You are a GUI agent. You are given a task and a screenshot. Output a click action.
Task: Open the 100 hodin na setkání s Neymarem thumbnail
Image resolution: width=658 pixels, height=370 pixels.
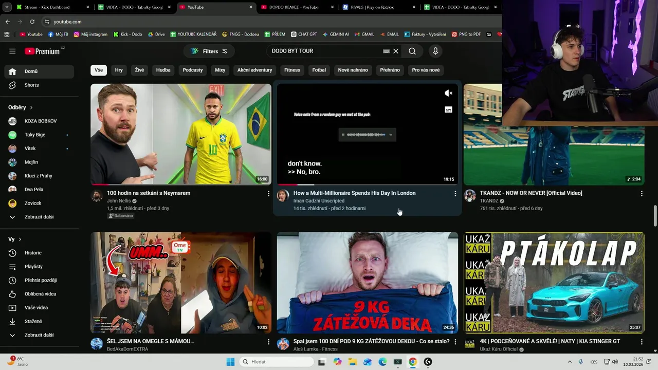[x=181, y=134]
